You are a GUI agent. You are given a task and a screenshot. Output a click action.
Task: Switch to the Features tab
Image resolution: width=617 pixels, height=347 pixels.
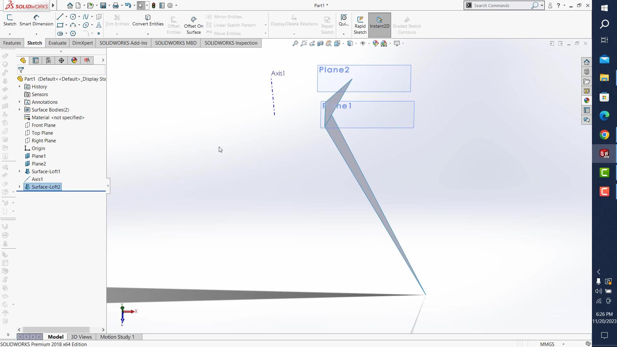click(12, 43)
